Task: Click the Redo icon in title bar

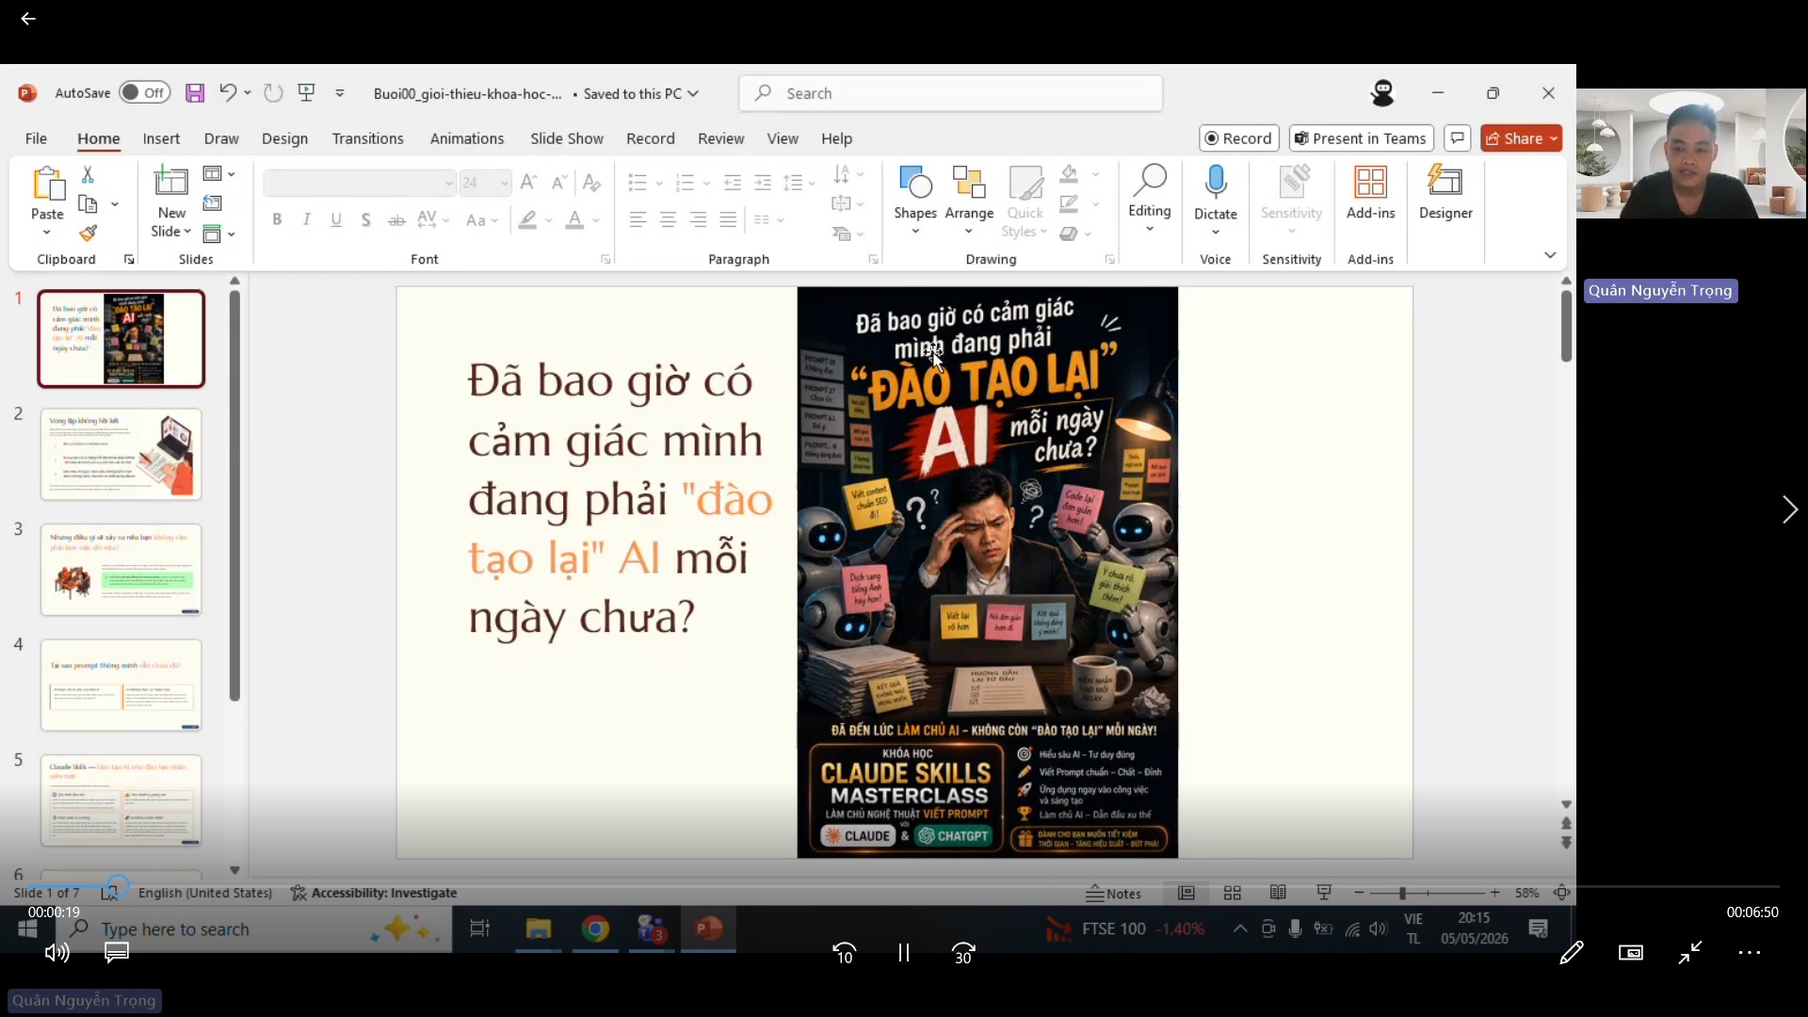Action: coord(273,92)
